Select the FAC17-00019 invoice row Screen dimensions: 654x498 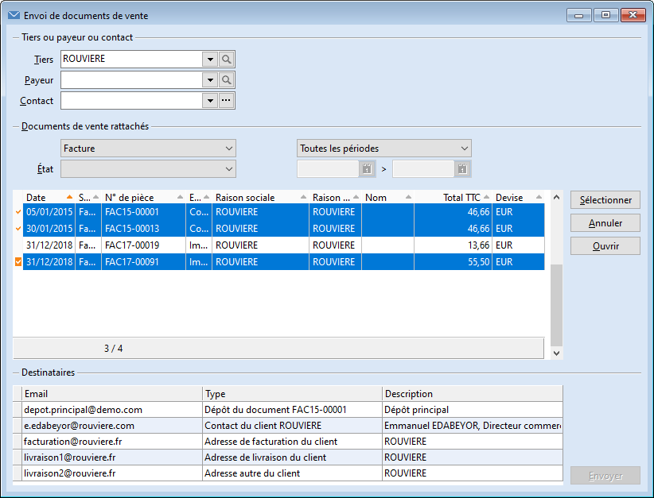pyautogui.click(x=283, y=245)
